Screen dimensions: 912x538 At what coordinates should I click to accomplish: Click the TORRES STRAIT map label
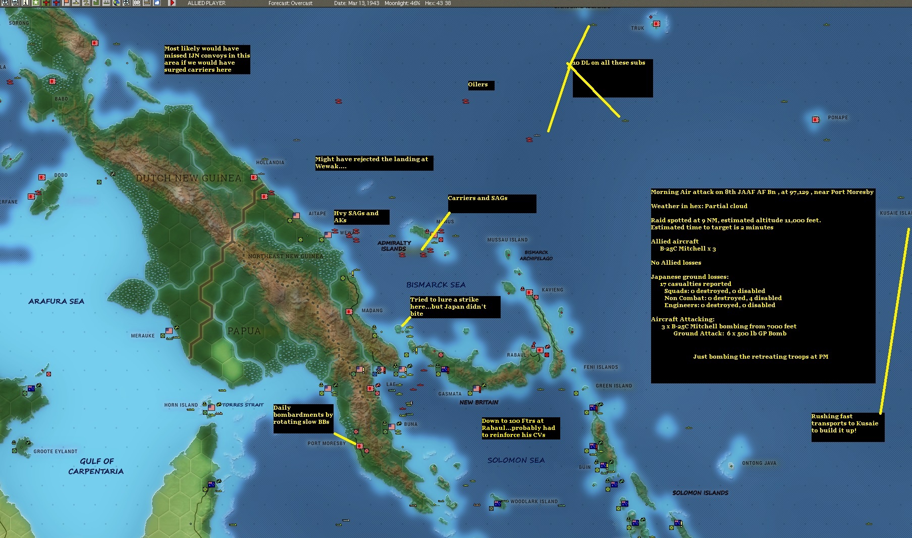point(243,405)
